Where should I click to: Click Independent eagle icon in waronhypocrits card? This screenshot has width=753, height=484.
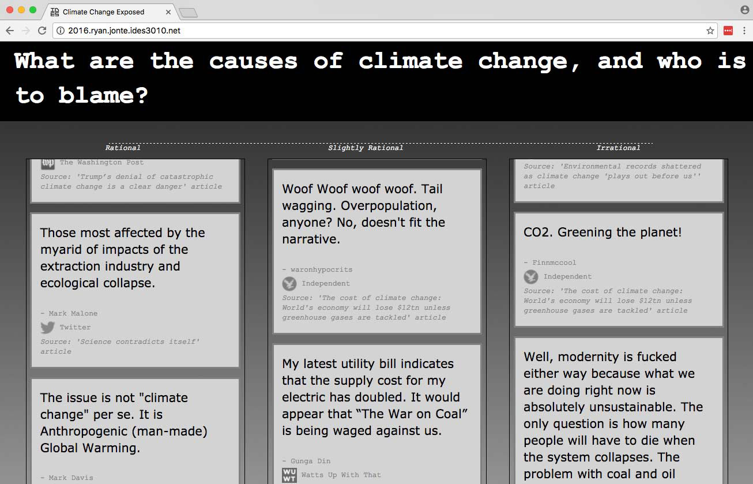289,283
